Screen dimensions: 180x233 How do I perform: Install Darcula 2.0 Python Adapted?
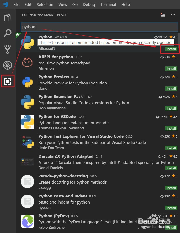point(171,168)
